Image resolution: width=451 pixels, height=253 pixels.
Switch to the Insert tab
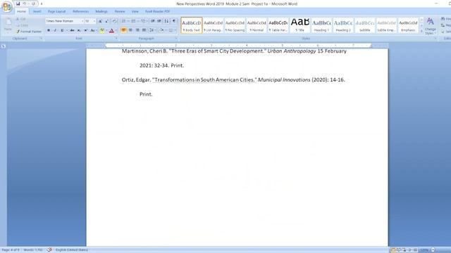click(37, 11)
